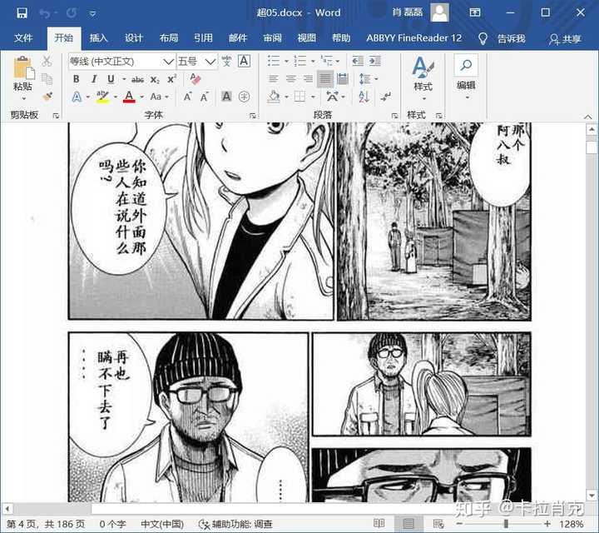Click the Cut scissors icon
The image size is (599, 533).
47,61
